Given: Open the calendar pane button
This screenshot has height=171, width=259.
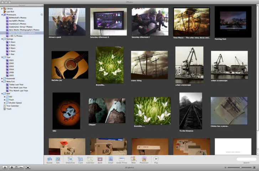Looking at the screenshot, I should pyautogui.click(x=16, y=167).
